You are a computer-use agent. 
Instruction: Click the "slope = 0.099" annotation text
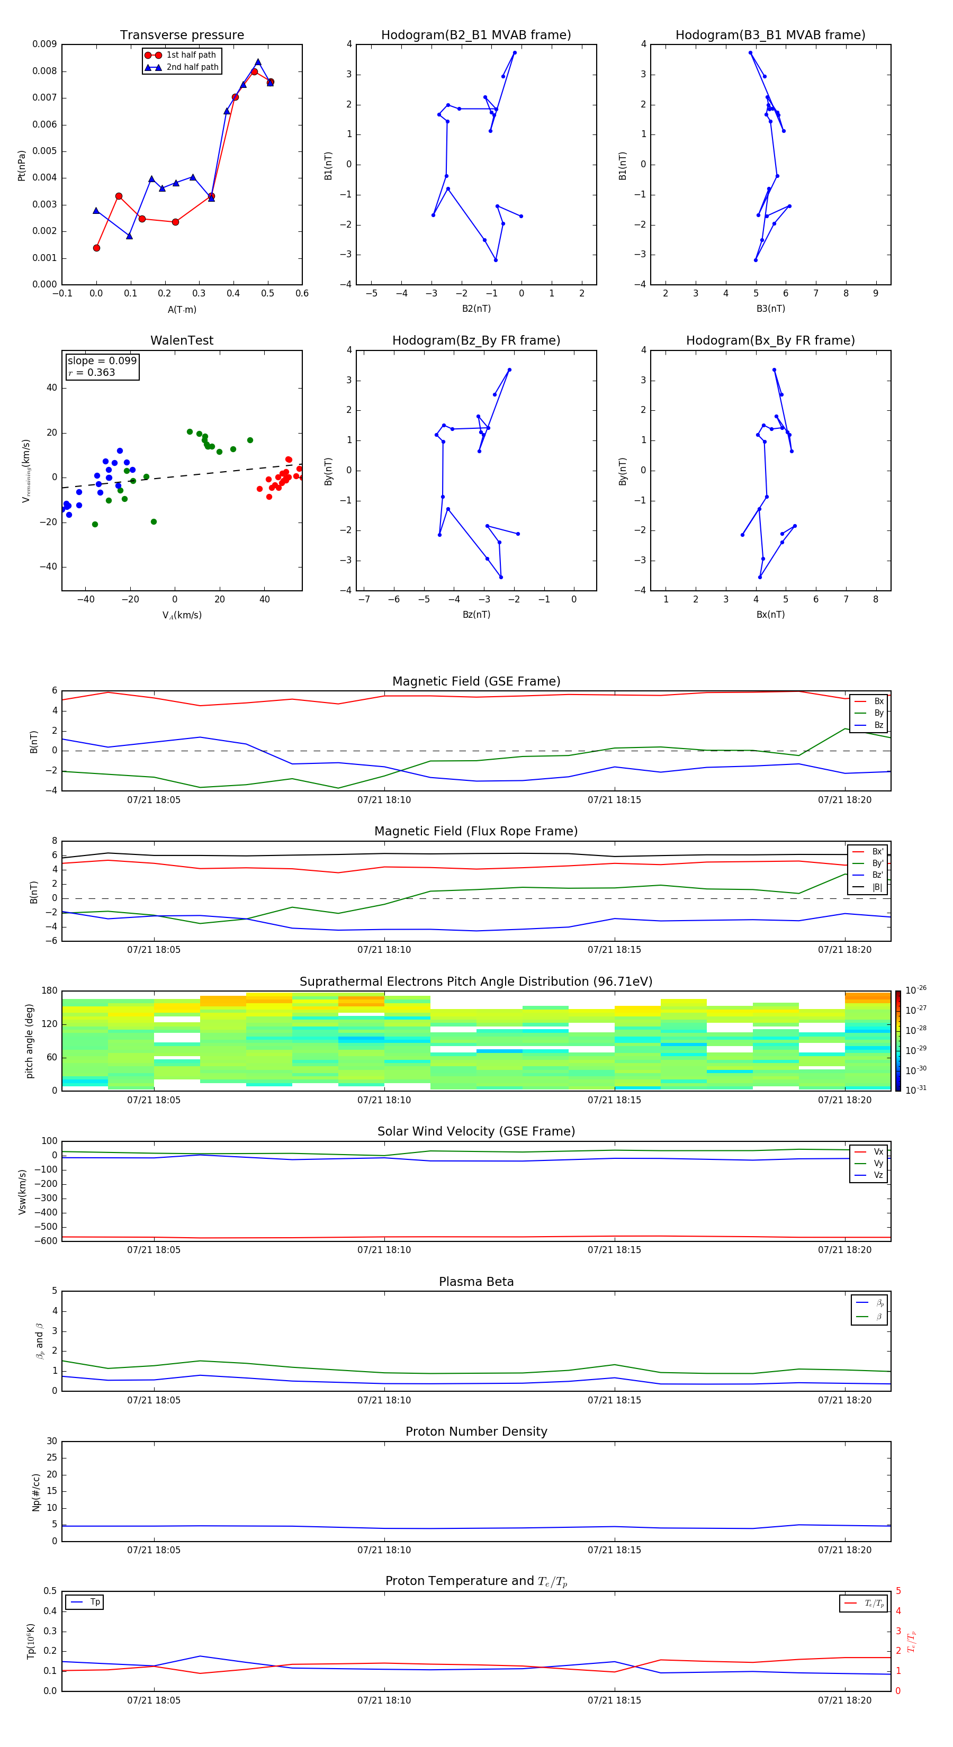(102, 361)
